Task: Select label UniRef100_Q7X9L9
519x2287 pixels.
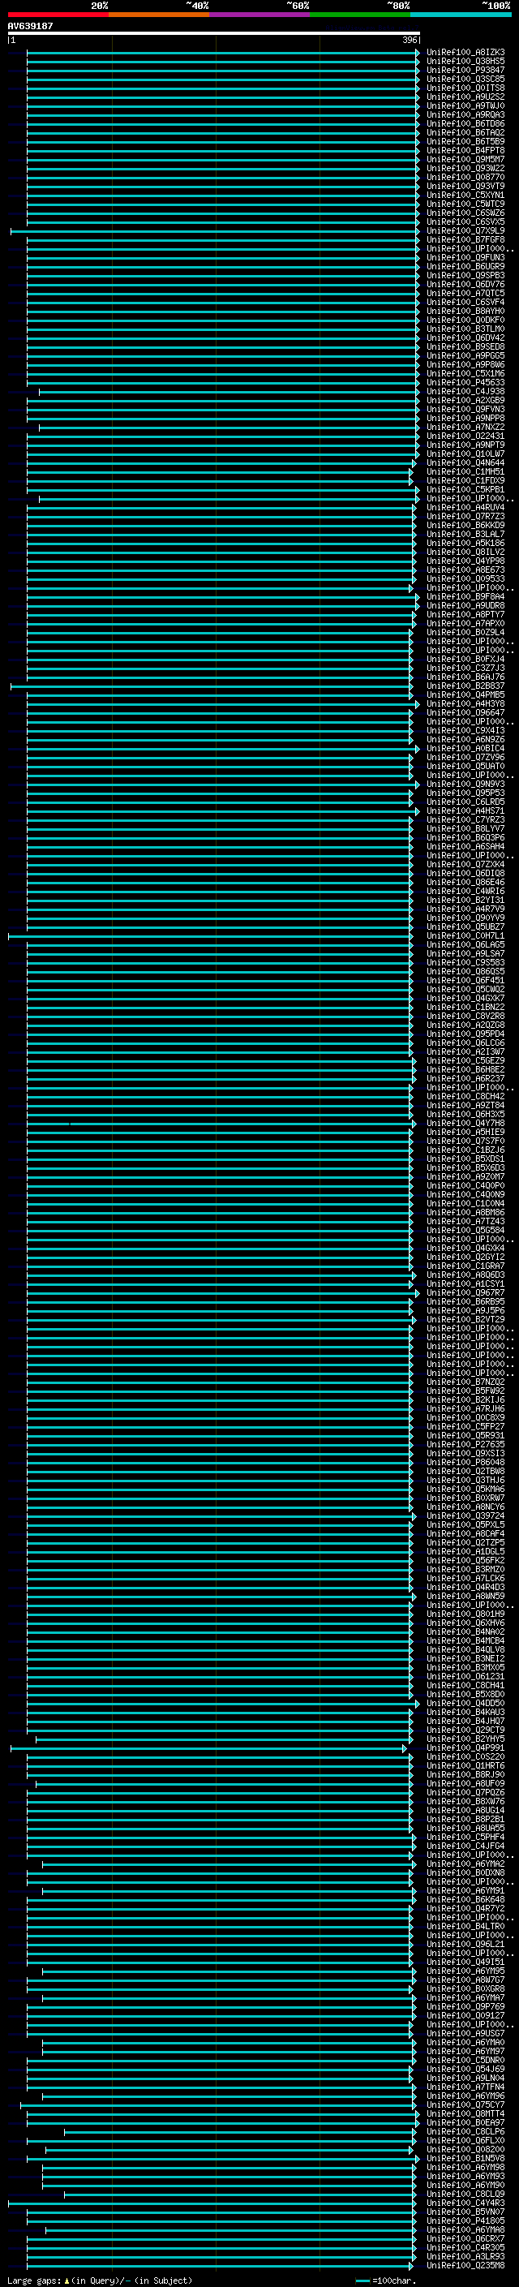Action: click(465, 231)
